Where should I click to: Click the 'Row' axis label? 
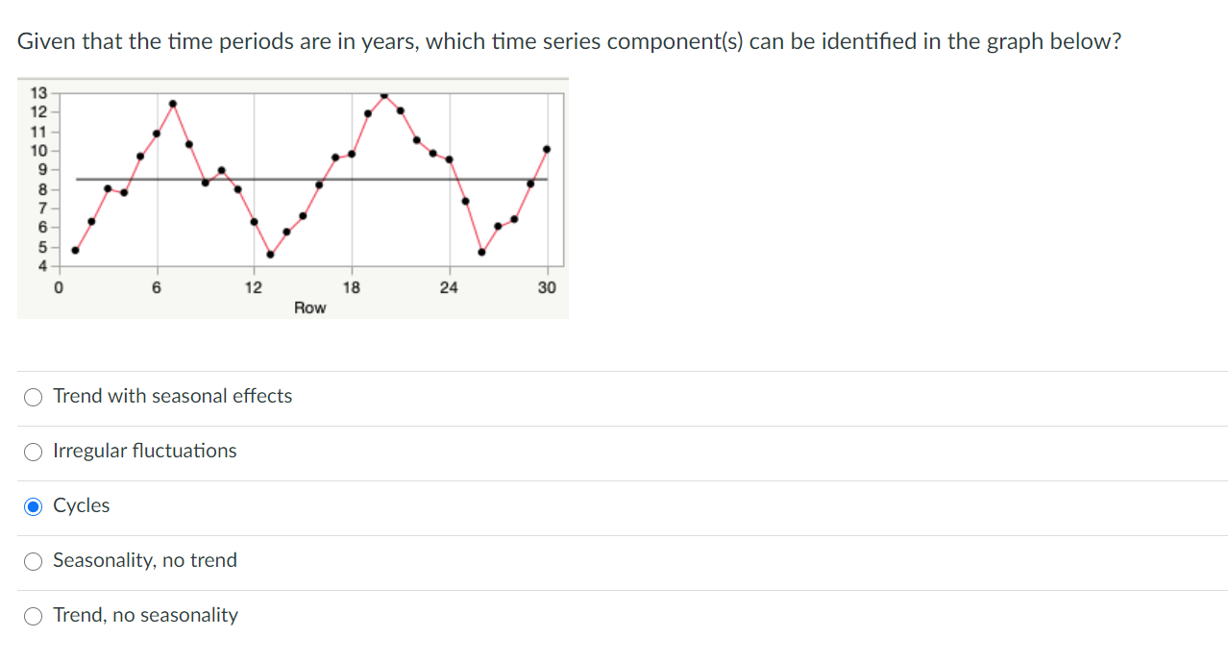[x=309, y=307]
